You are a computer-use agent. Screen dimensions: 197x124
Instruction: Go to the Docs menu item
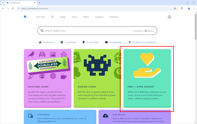(74, 17)
